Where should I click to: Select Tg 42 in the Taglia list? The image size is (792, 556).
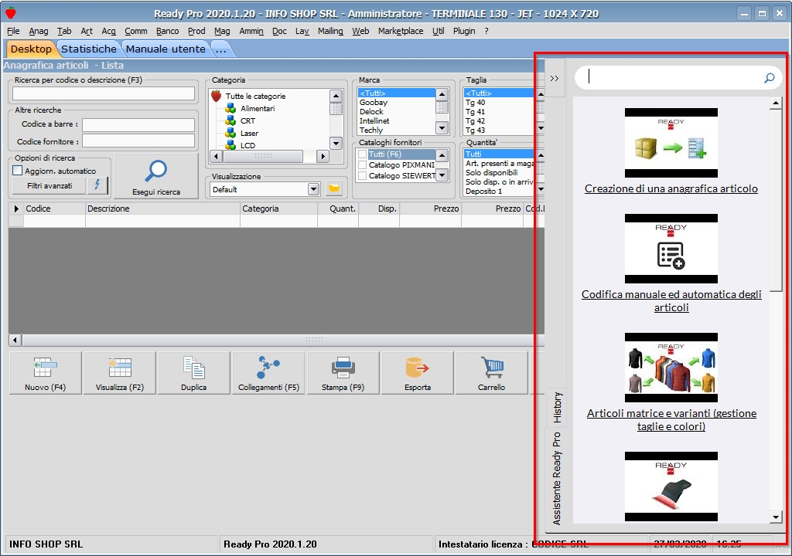coord(476,121)
